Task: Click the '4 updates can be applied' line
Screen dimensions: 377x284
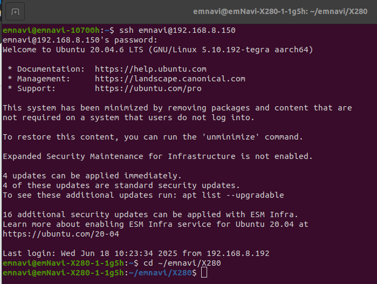Action: coord(92,176)
